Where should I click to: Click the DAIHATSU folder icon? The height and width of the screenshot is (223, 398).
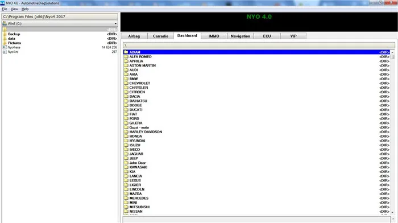(126, 101)
